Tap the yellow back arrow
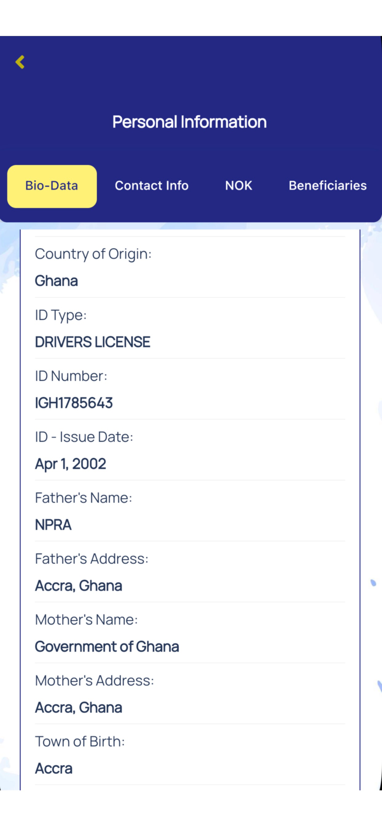The width and height of the screenshot is (382, 826). tap(20, 62)
